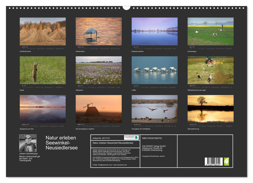Click the info@calvendo.com email link
Screen dimensions: 253x183
[104, 165]
